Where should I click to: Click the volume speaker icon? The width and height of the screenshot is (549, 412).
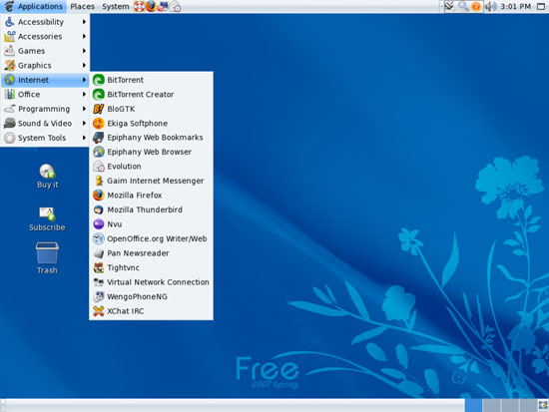click(491, 6)
